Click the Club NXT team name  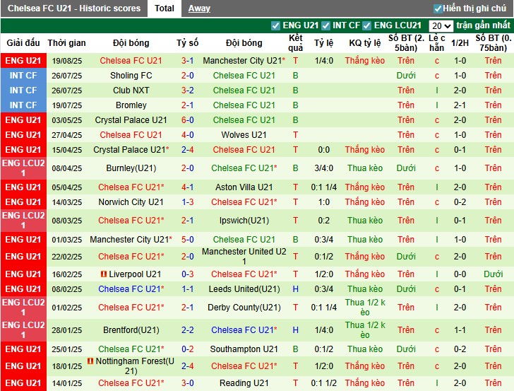point(131,91)
